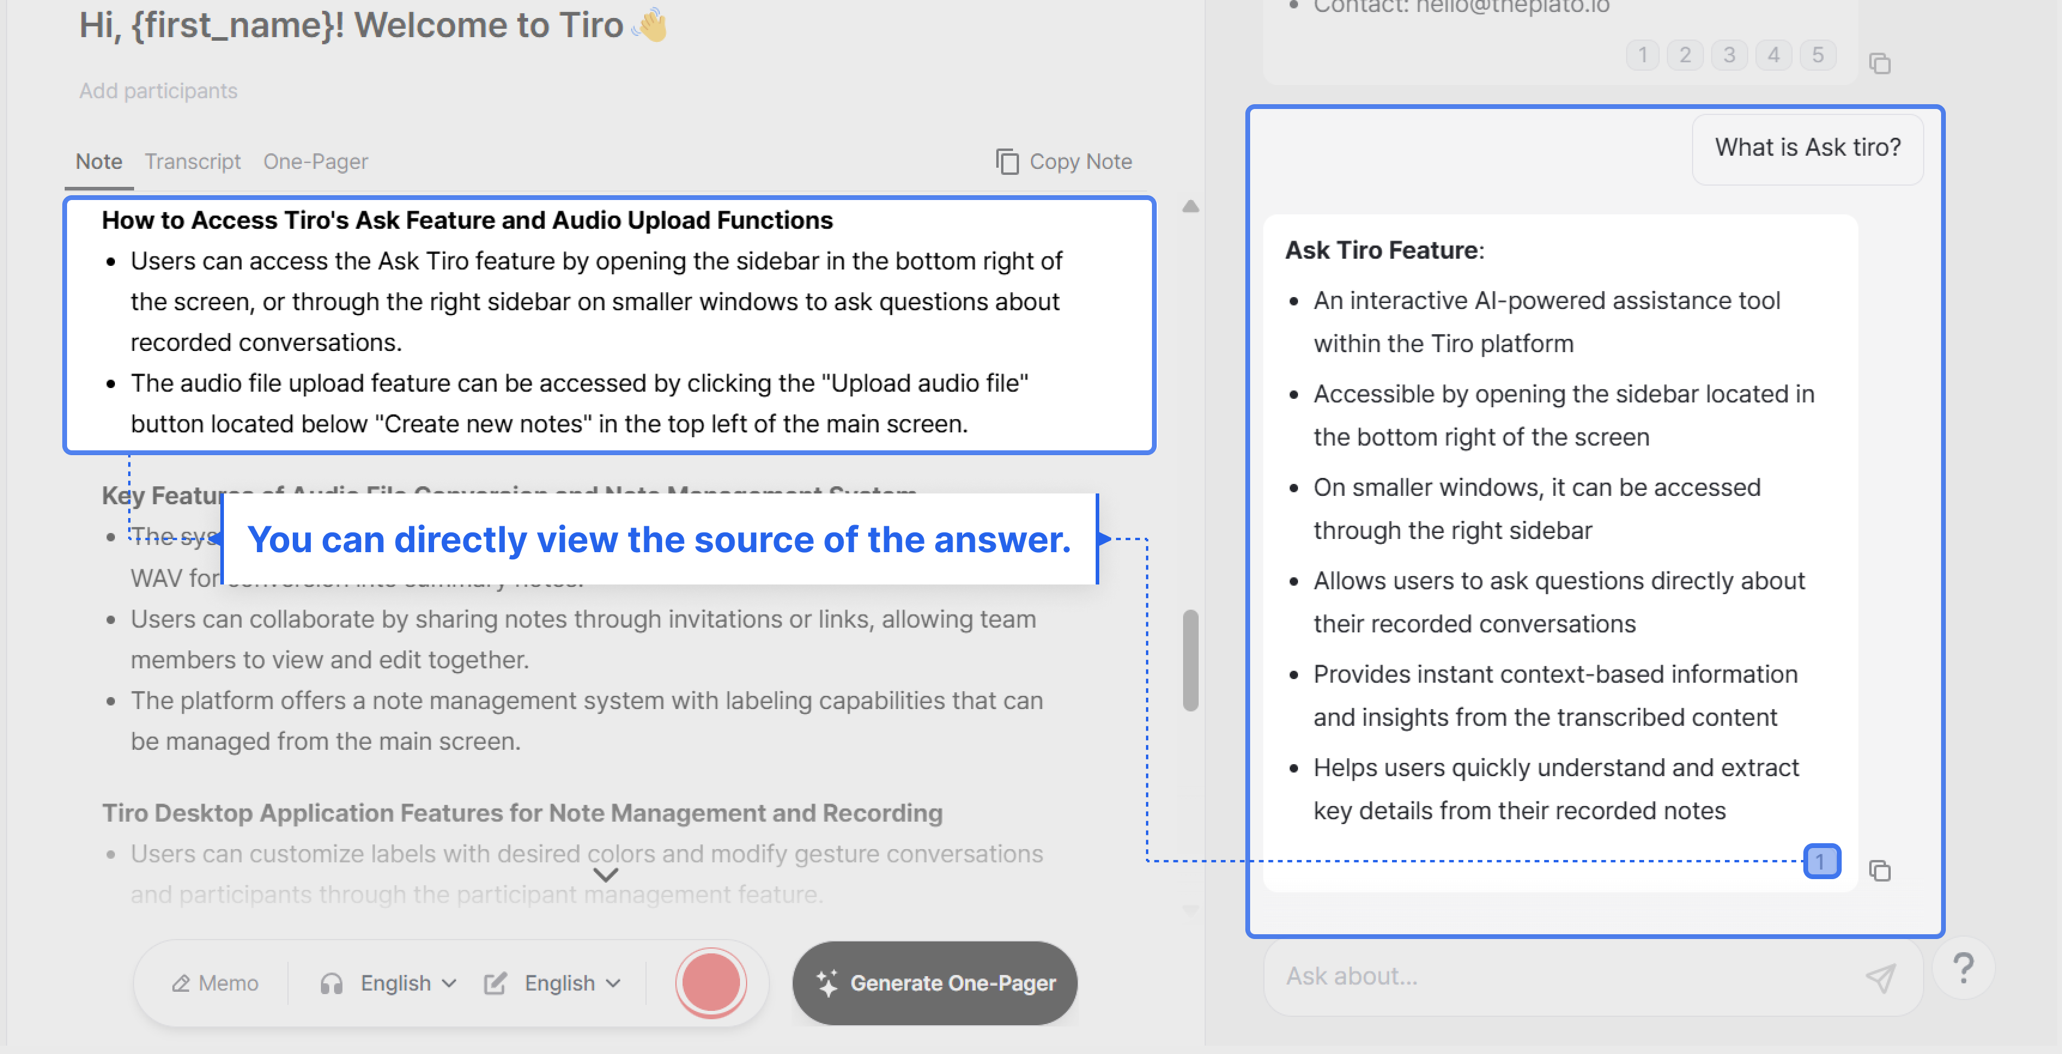Open source reference badge 1 under the answer
Viewport: 2062px width, 1054px height.
click(1821, 862)
